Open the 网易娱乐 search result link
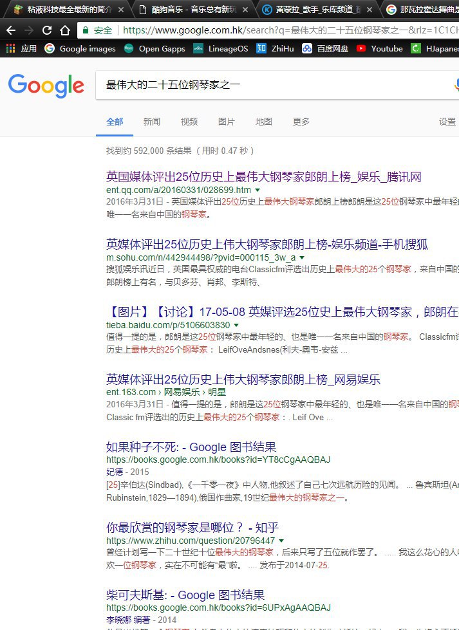Viewport: 459px width, 630px height. [x=243, y=378]
